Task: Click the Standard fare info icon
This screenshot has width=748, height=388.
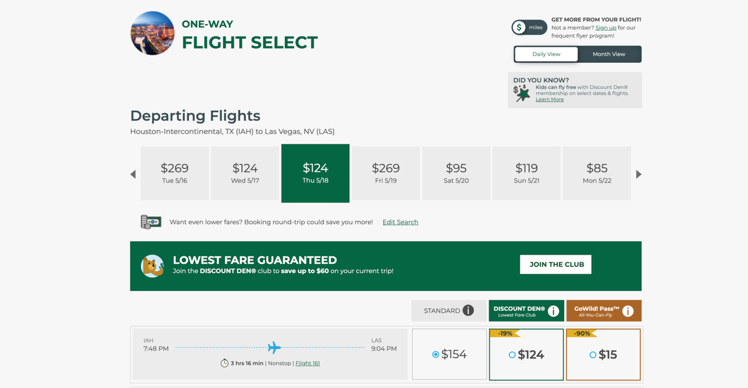Action: pos(467,310)
